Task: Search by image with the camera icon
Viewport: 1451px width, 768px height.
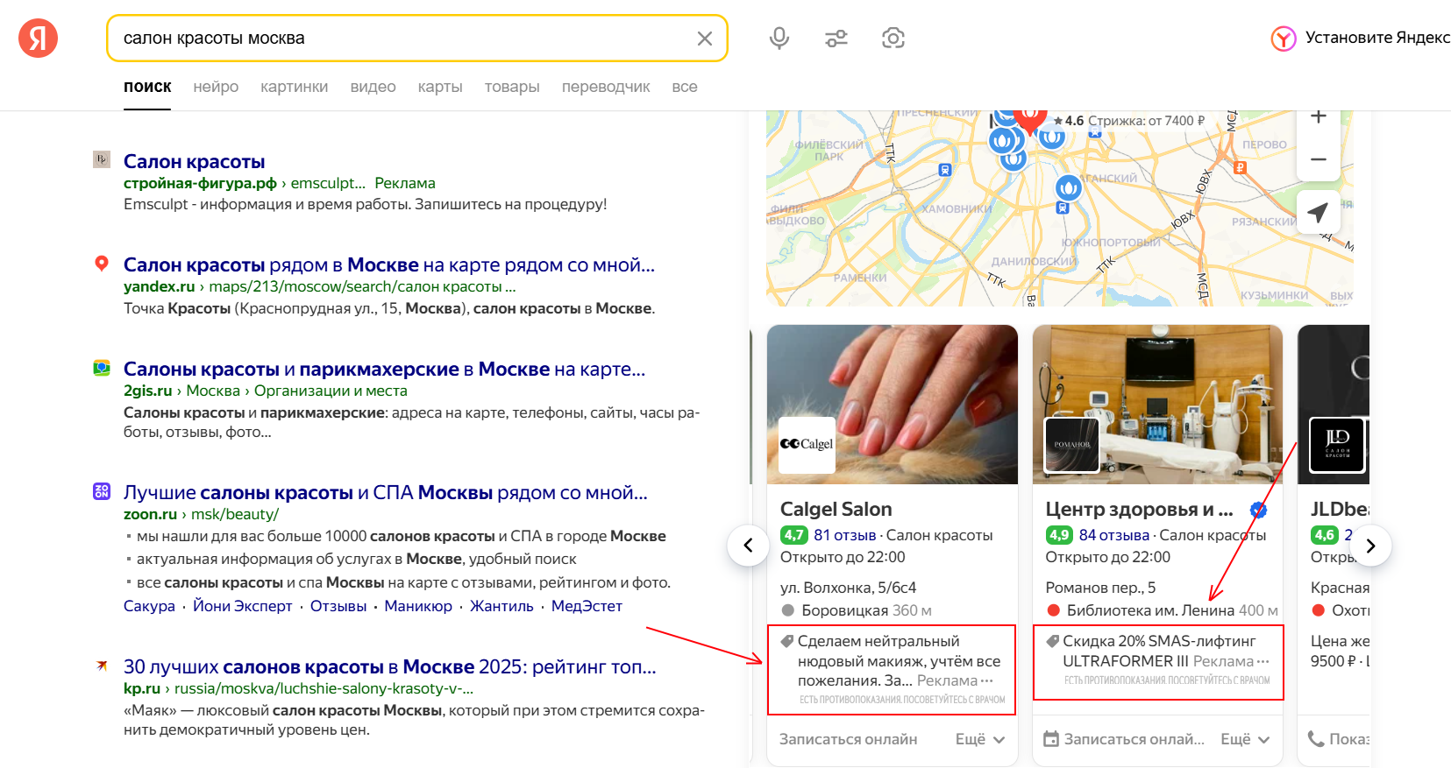Action: pyautogui.click(x=893, y=39)
